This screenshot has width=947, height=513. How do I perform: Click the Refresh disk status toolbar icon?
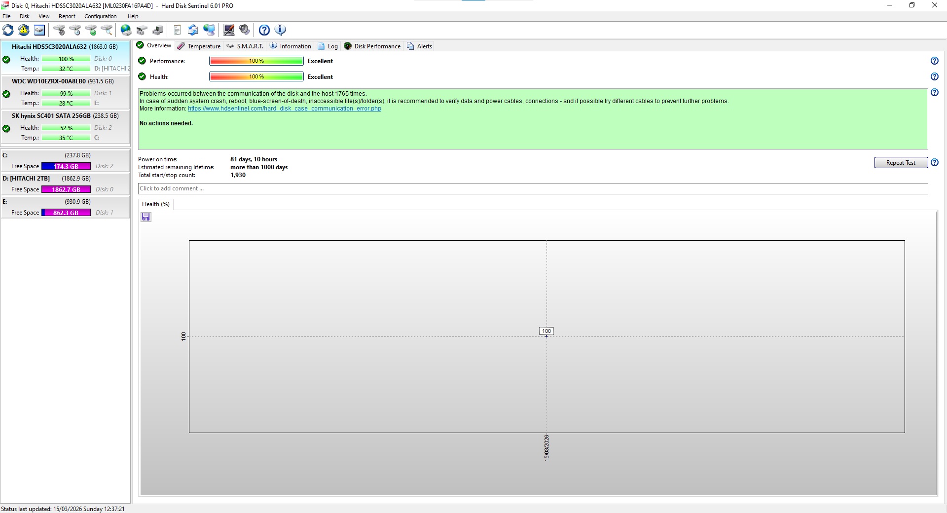point(8,30)
